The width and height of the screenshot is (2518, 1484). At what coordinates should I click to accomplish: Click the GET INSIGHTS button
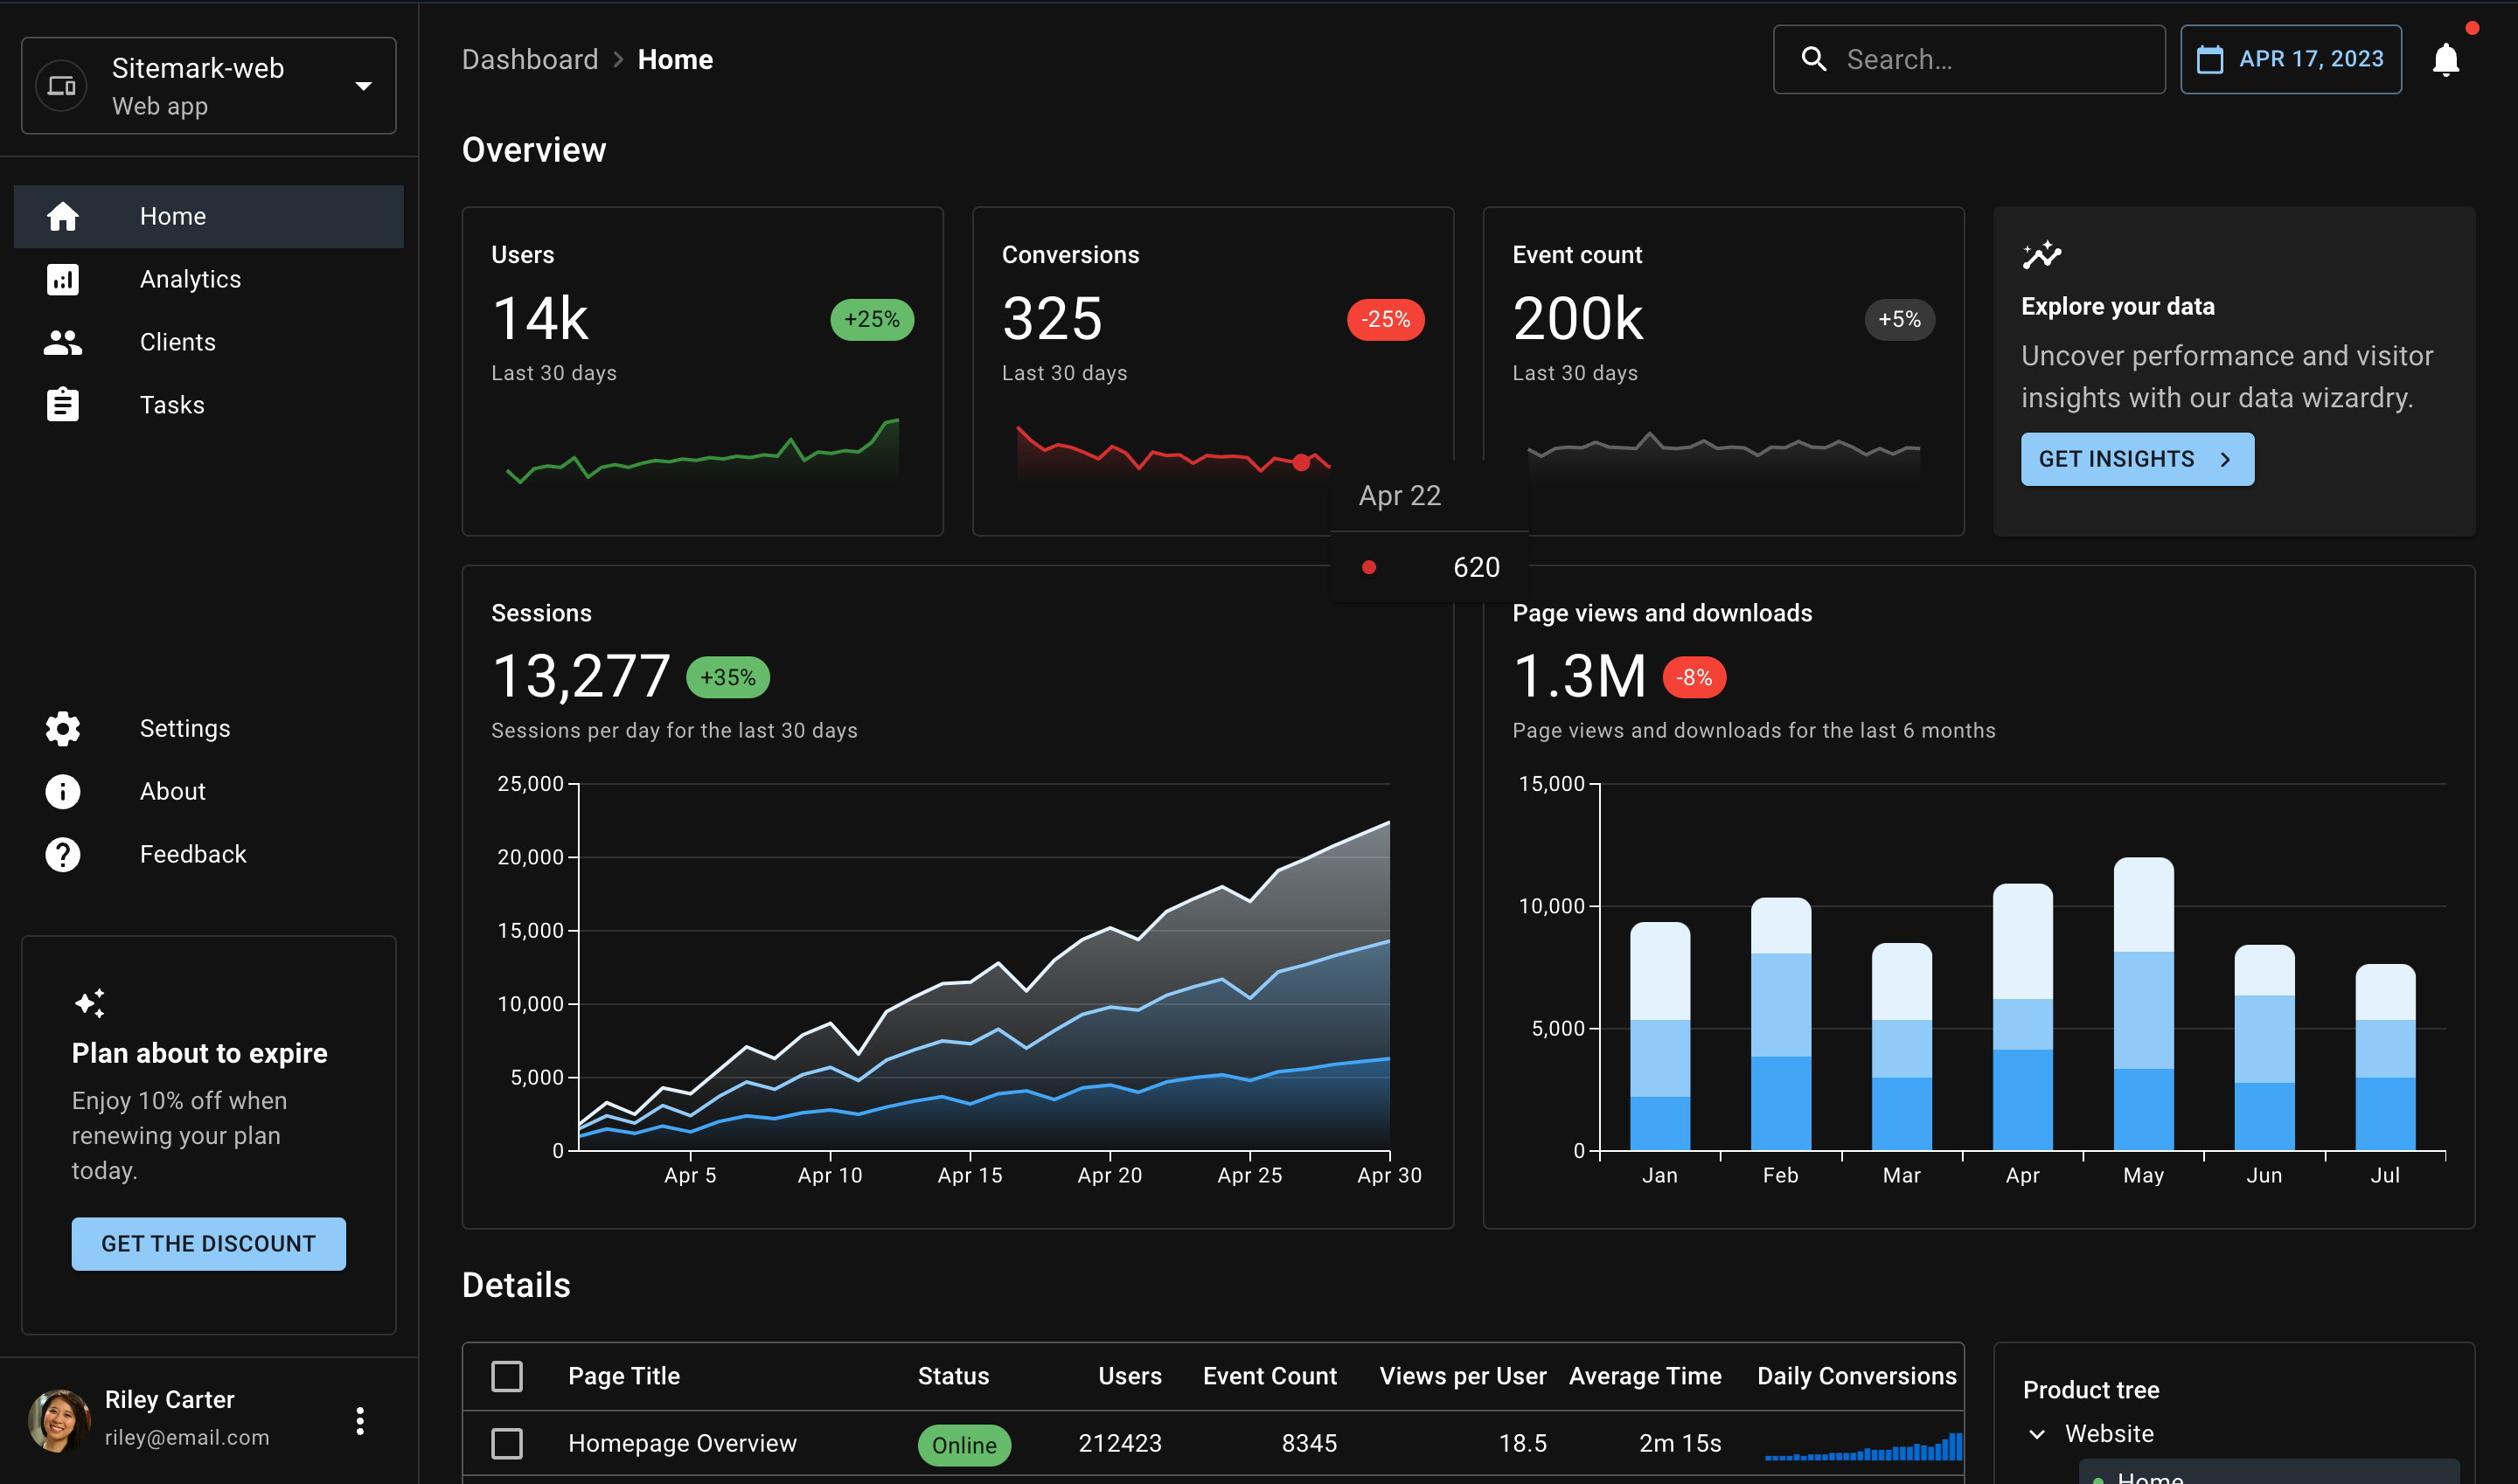pos(2137,459)
